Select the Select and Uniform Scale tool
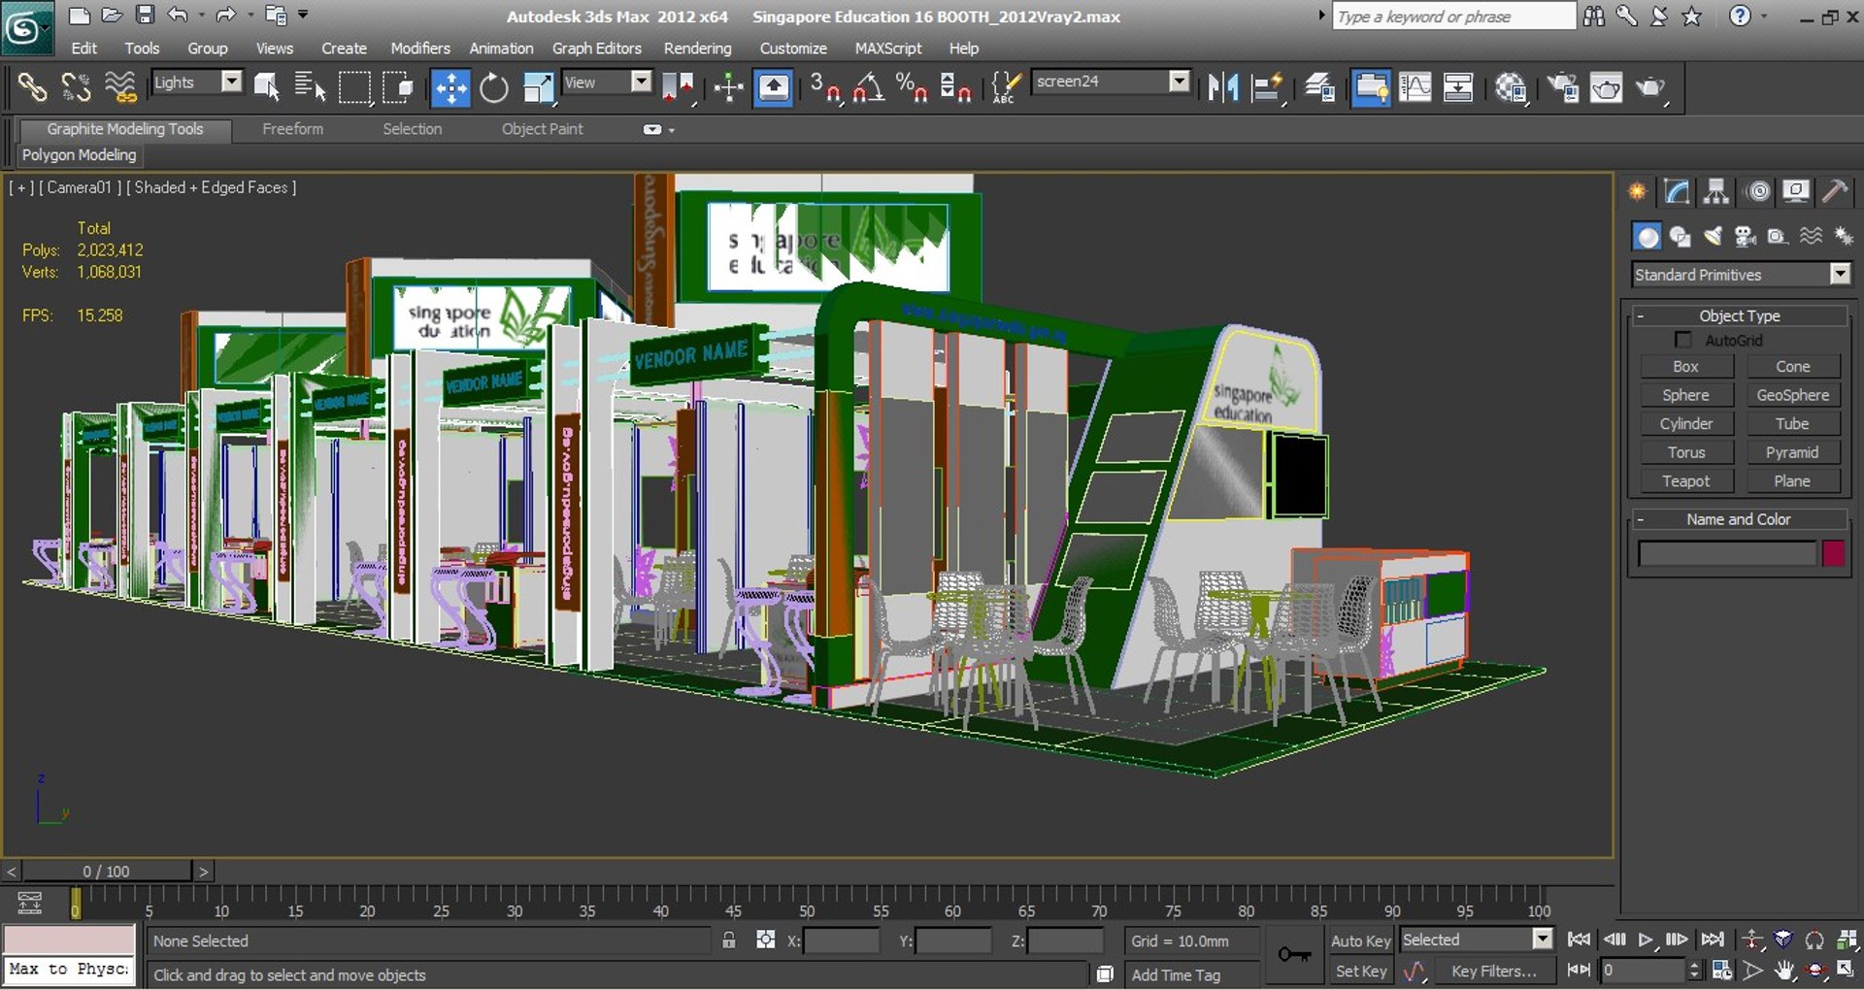This screenshot has width=1864, height=990. 537,87
